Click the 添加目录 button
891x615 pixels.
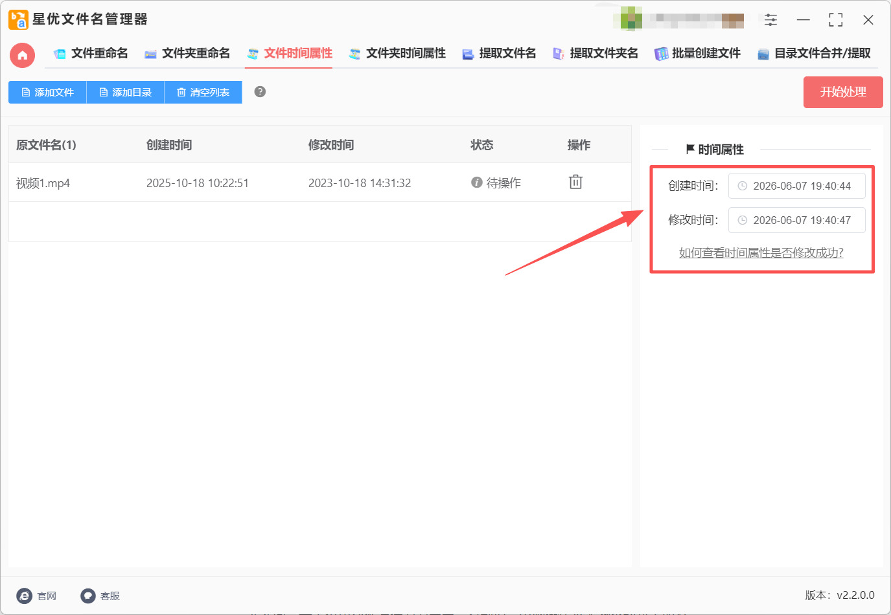(125, 92)
